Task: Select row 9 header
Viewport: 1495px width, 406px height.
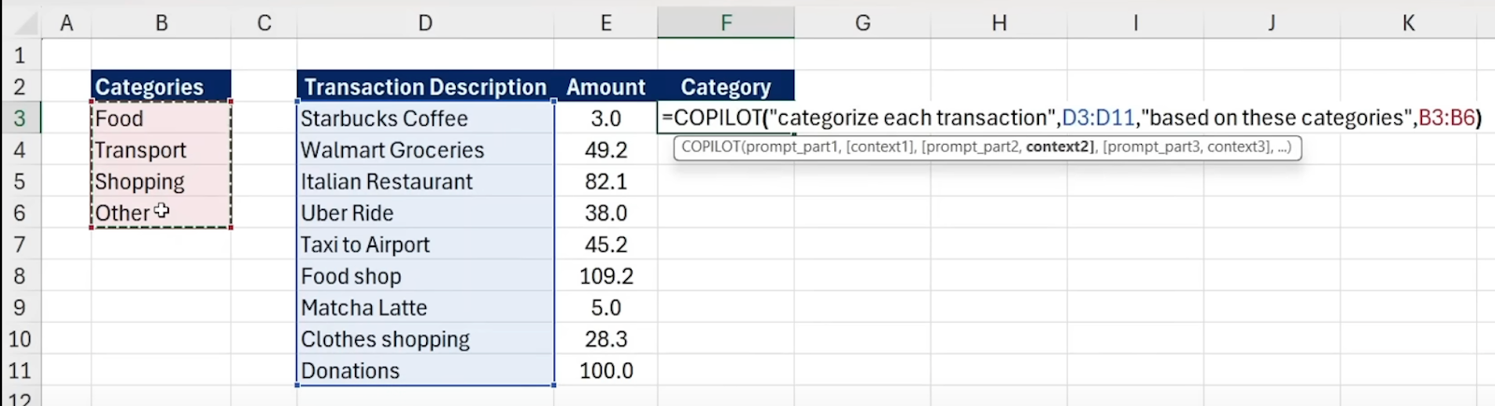Action: 20,308
